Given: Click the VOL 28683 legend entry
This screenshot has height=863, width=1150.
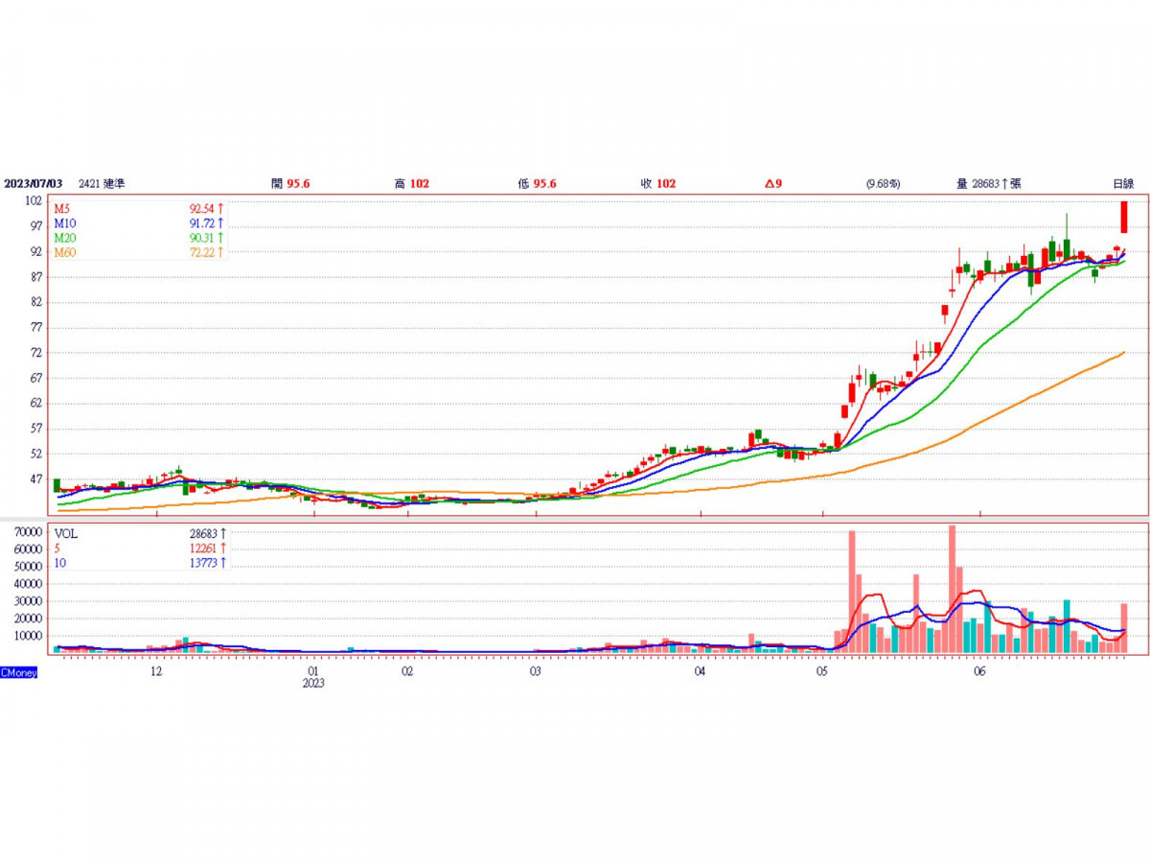Looking at the screenshot, I should pos(139,532).
